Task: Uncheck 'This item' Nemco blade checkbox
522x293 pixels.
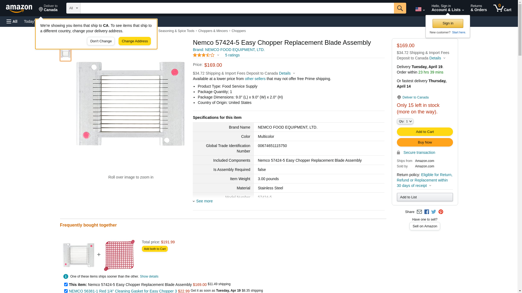Action: [x=66, y=284]
